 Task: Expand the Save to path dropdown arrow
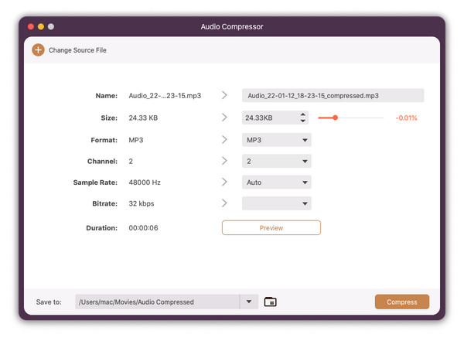(x=249, y=302)
